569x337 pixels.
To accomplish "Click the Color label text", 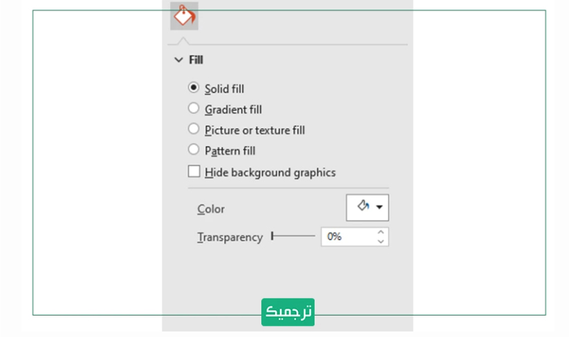I will point(211,209).
